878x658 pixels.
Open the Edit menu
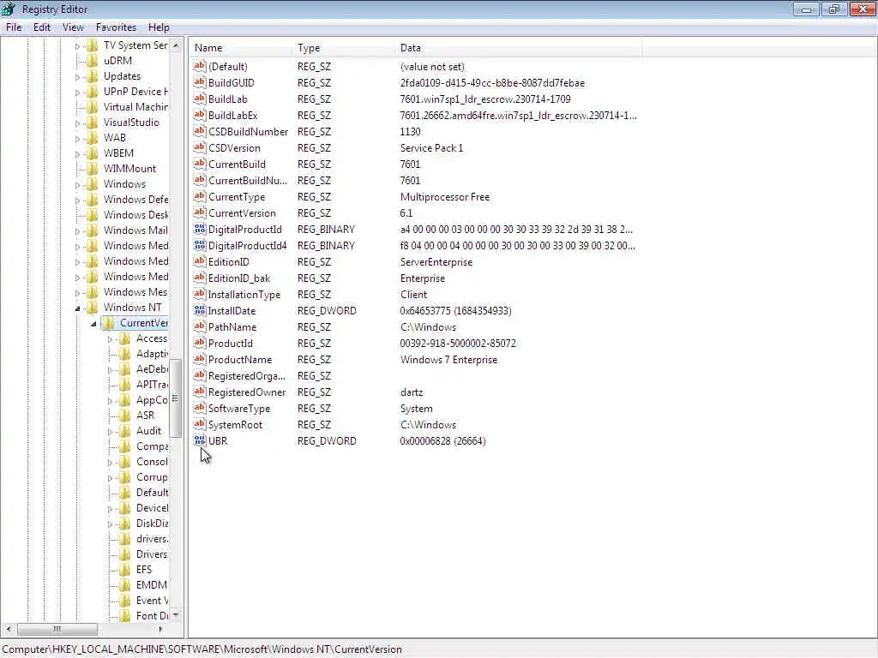pos(41,27)
